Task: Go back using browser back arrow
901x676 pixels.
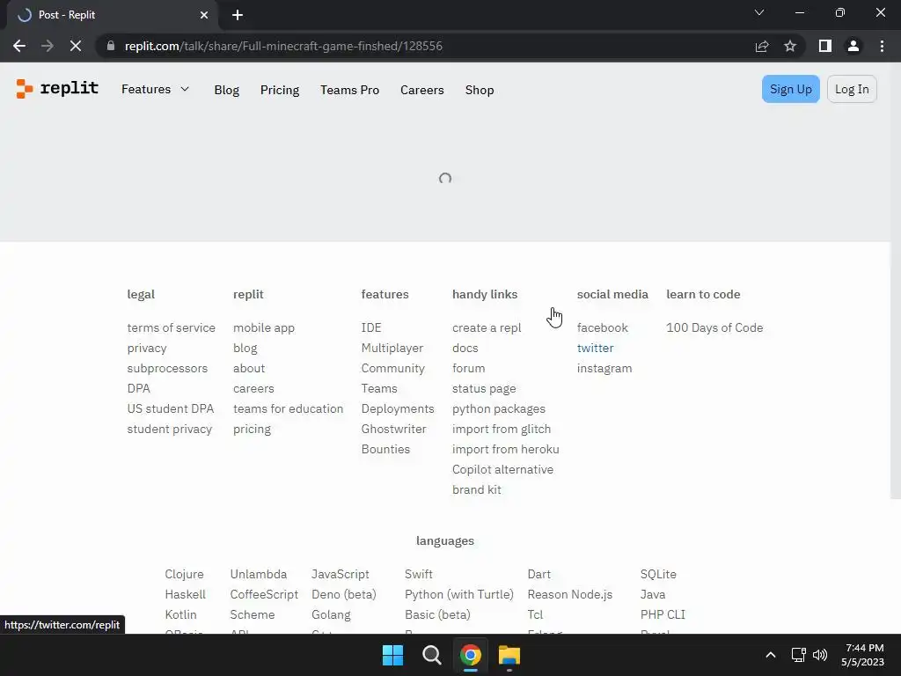Action: (19, 46)
